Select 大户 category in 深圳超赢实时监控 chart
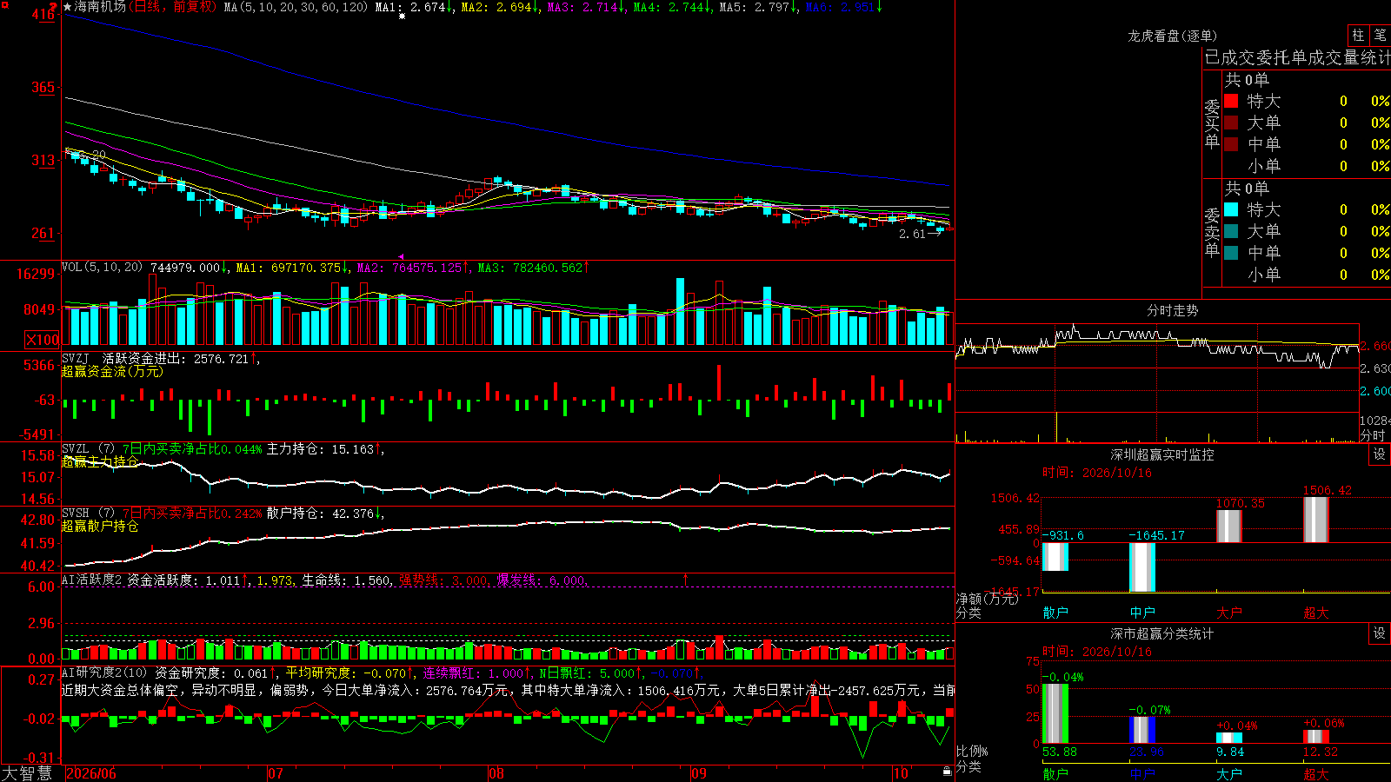 1229,613
